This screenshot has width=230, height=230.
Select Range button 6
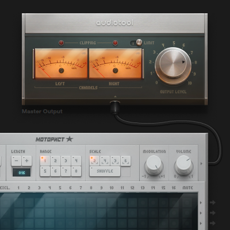tap(55, 171)
